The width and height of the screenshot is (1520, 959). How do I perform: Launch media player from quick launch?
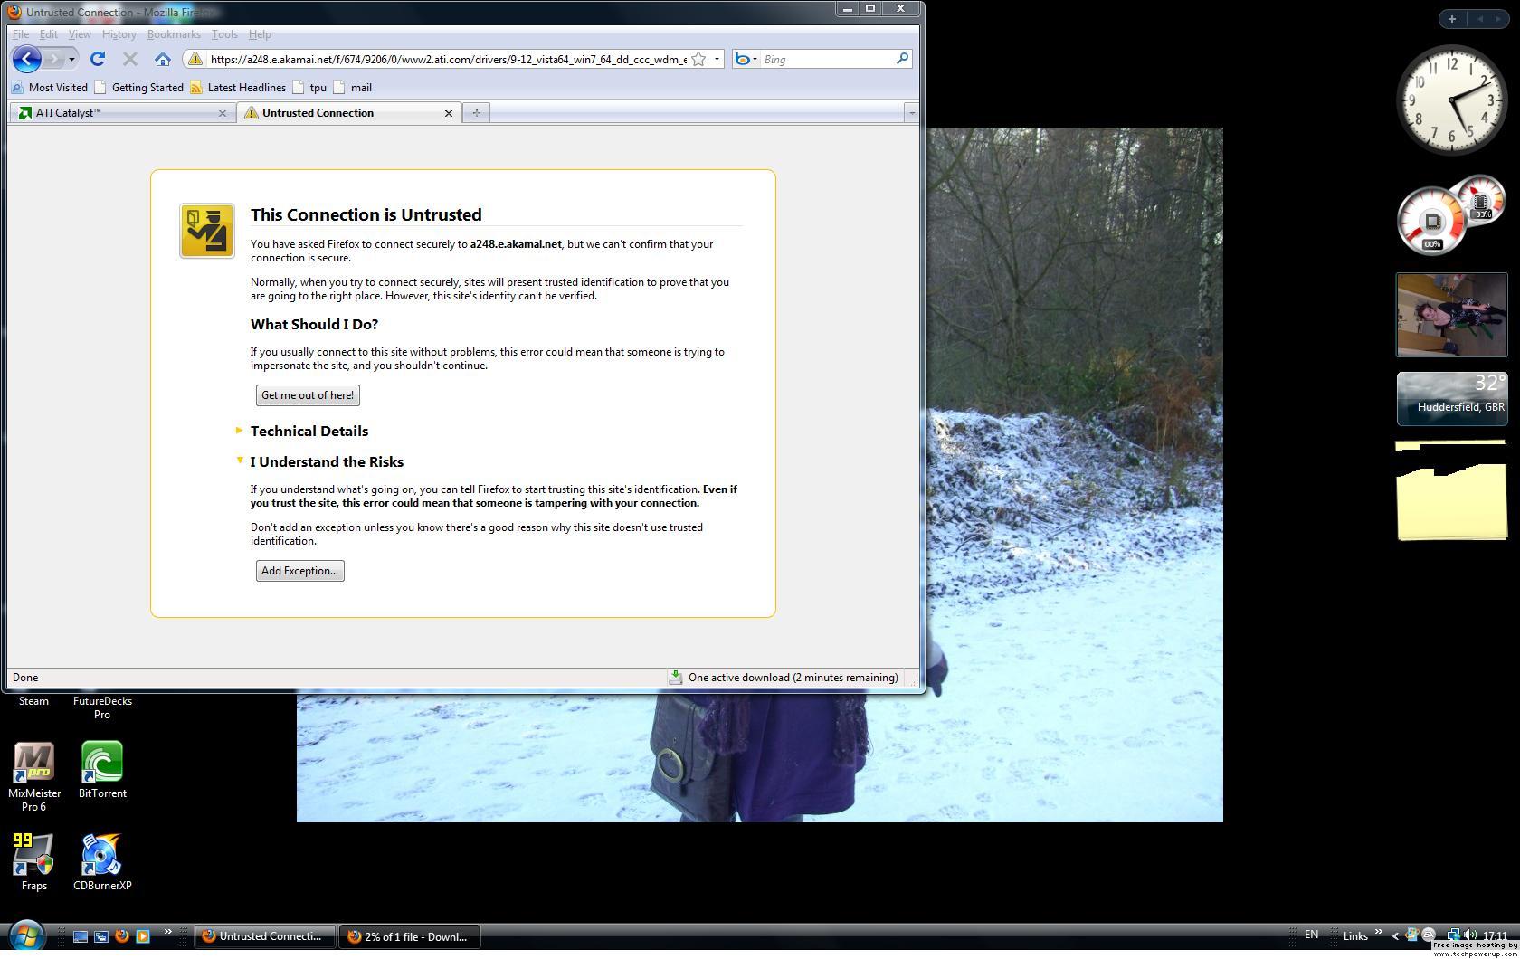(142, 936)
